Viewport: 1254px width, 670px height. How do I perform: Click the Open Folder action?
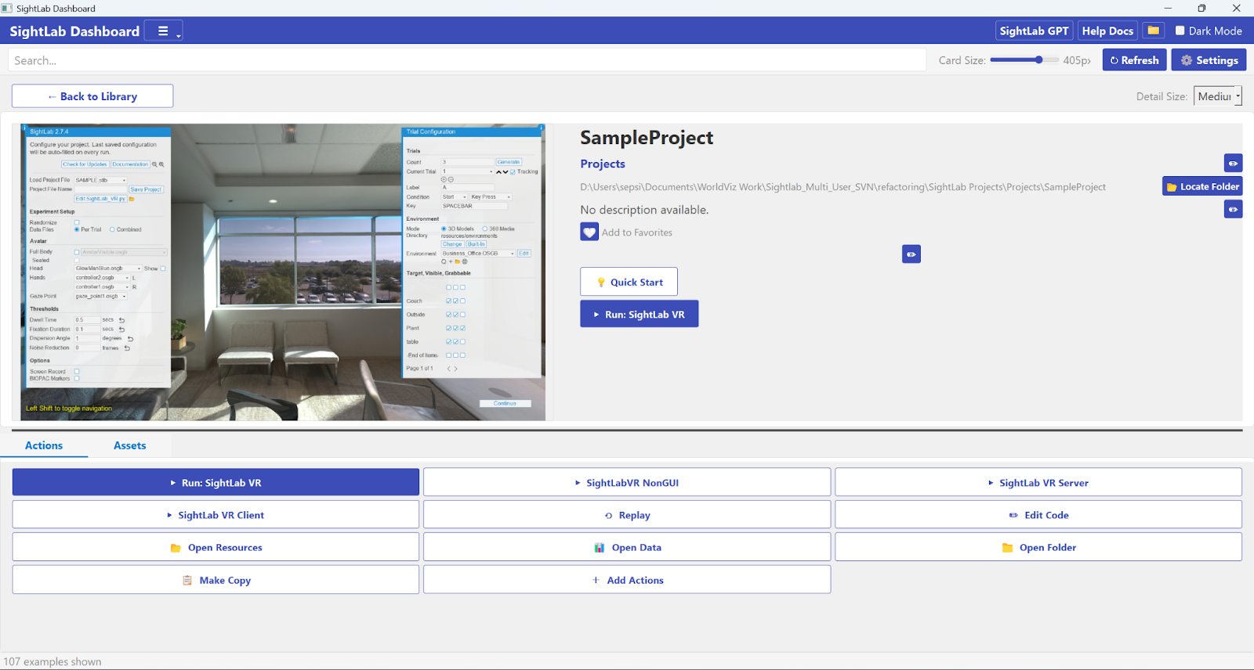[x=1038, y=547]
